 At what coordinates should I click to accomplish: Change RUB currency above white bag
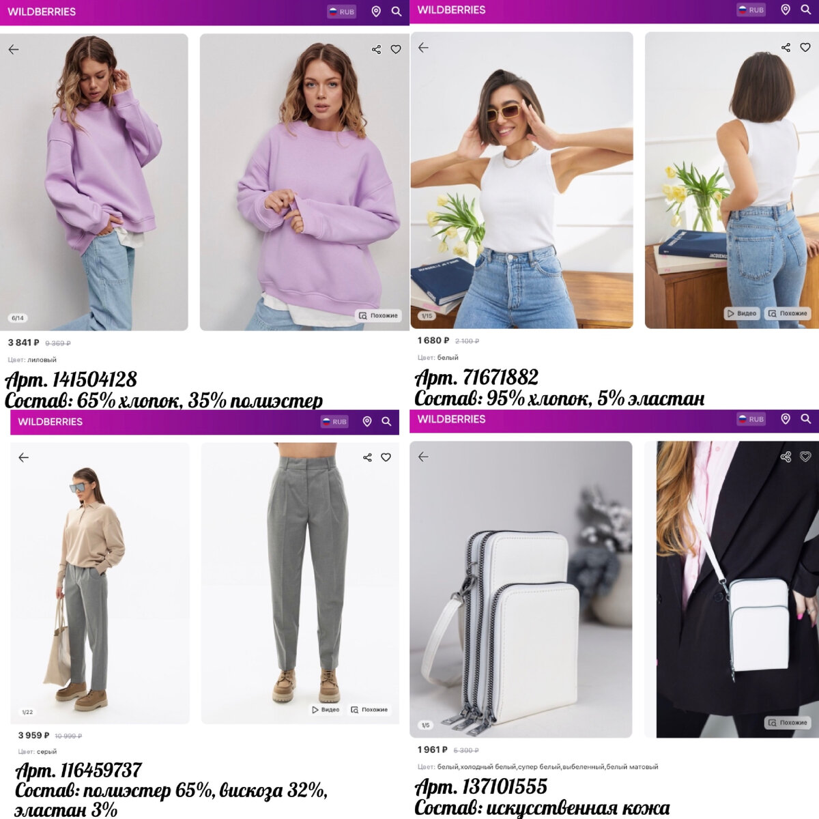click(x=751, y=419)
